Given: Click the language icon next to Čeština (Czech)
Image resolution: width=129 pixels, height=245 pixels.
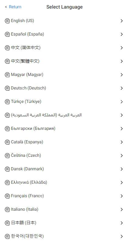Looking at the screenshot, I should [x=7, y=156].
